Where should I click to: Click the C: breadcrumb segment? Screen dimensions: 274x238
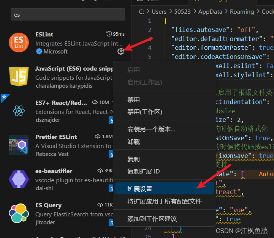(141, 12)
